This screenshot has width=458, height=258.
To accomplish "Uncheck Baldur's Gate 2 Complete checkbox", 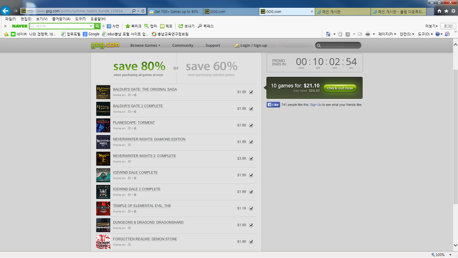I will 251,109.
